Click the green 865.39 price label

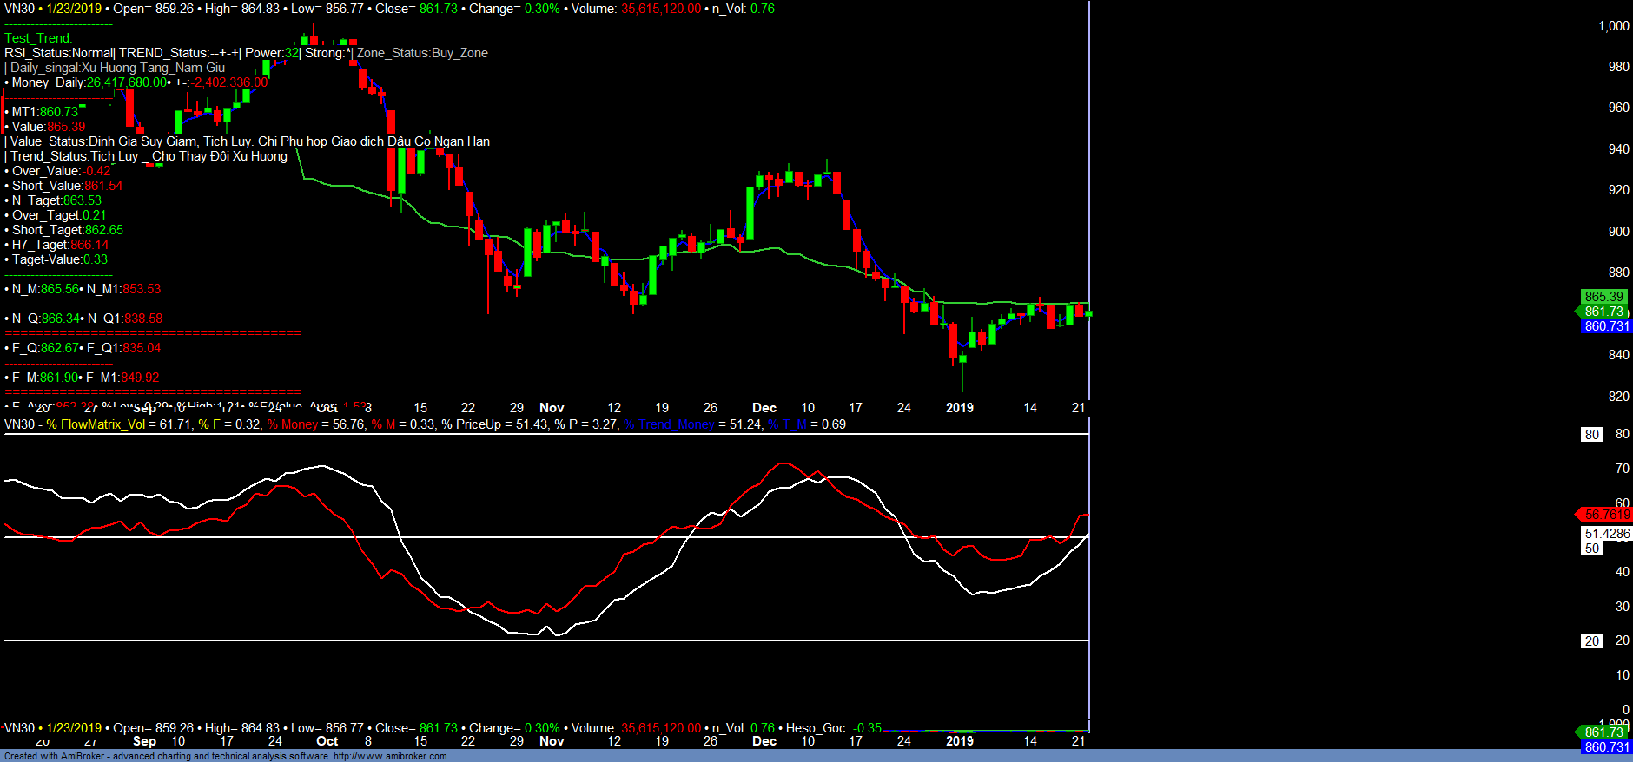(1603, 297)
